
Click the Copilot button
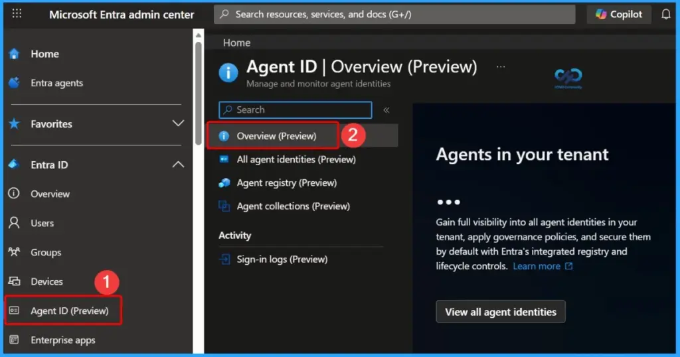(x=619, y=15)
